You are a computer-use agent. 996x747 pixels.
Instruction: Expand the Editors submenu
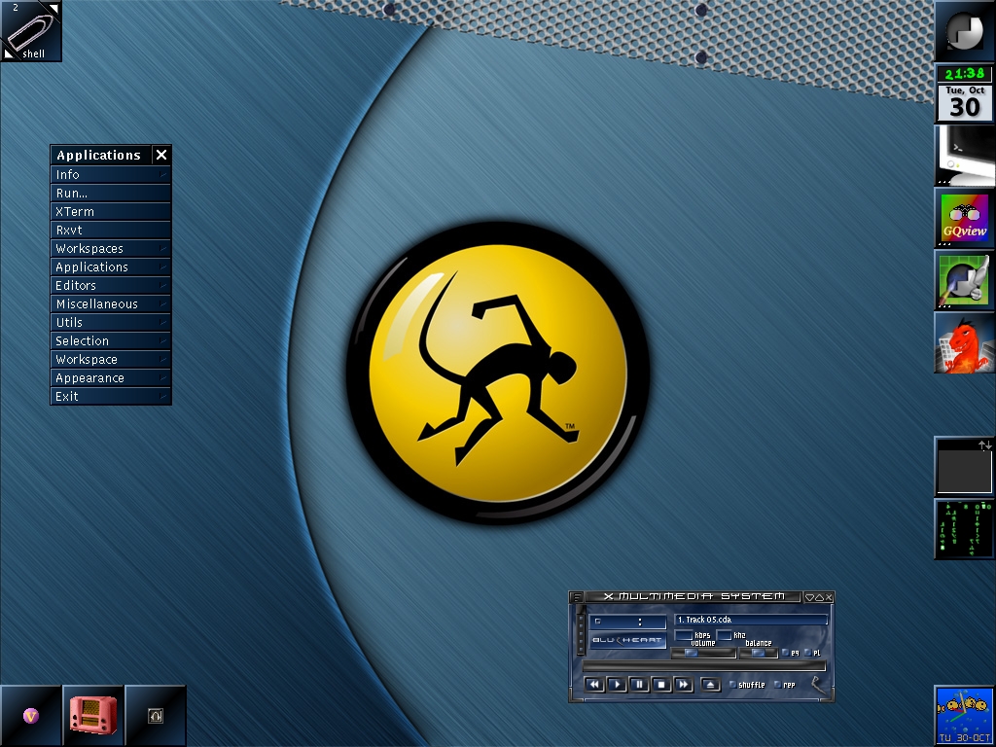click(x=111, y=285)
